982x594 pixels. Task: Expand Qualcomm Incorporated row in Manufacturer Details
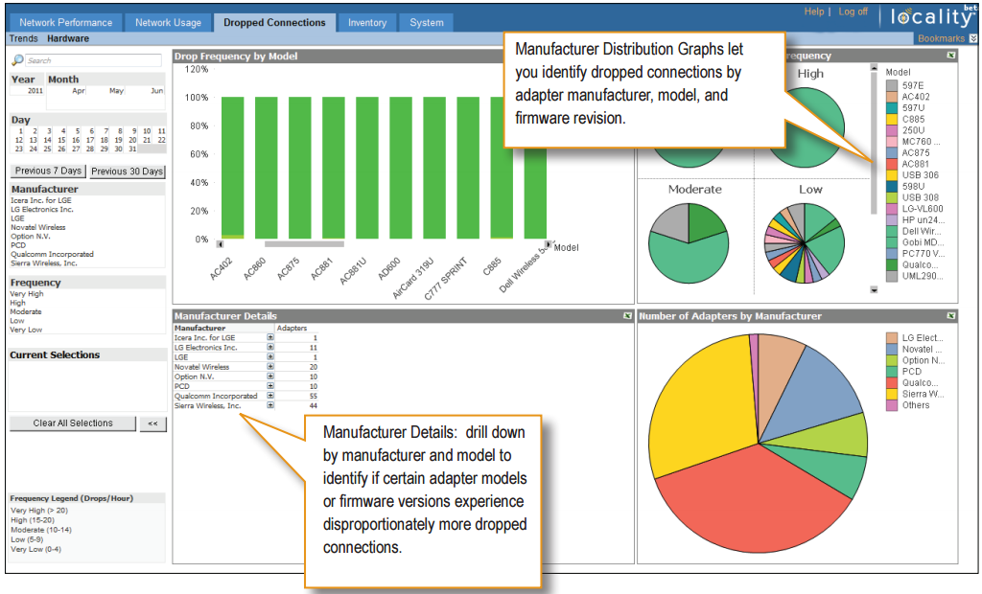pos(270,396)
